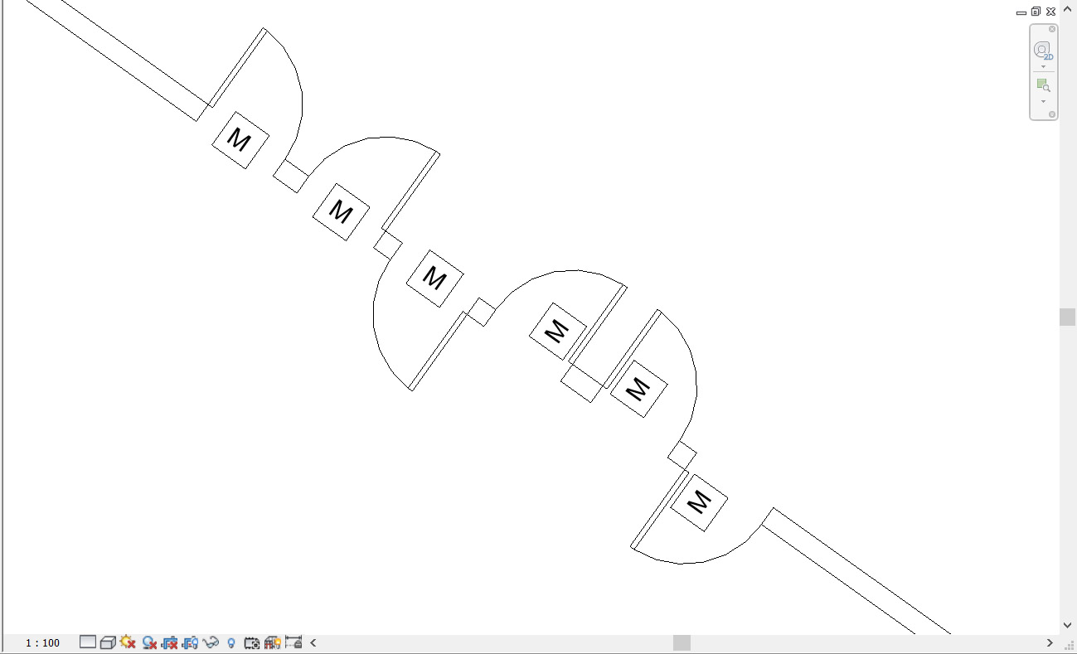Screen dimensions: 1077x654
Task: Open the Temporary Hide/Isolate glasses tool
Action: 210,642
